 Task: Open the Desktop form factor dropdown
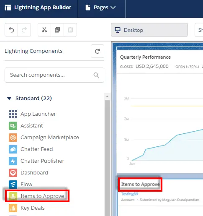coord(149,30)
